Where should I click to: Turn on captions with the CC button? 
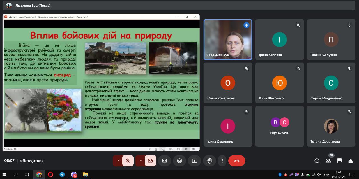tap(164, 161)
